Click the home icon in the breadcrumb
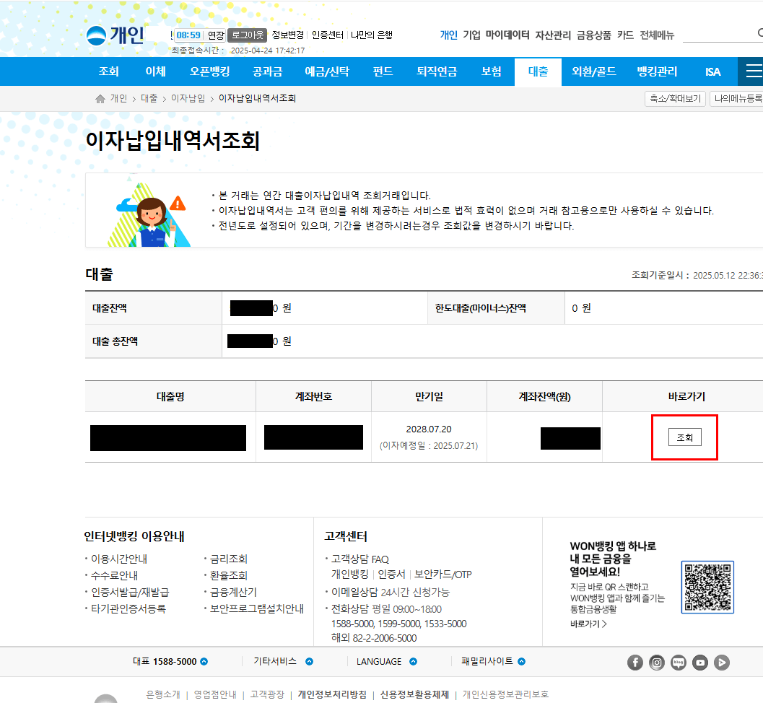763x703 pixels. tap(100, 98)
